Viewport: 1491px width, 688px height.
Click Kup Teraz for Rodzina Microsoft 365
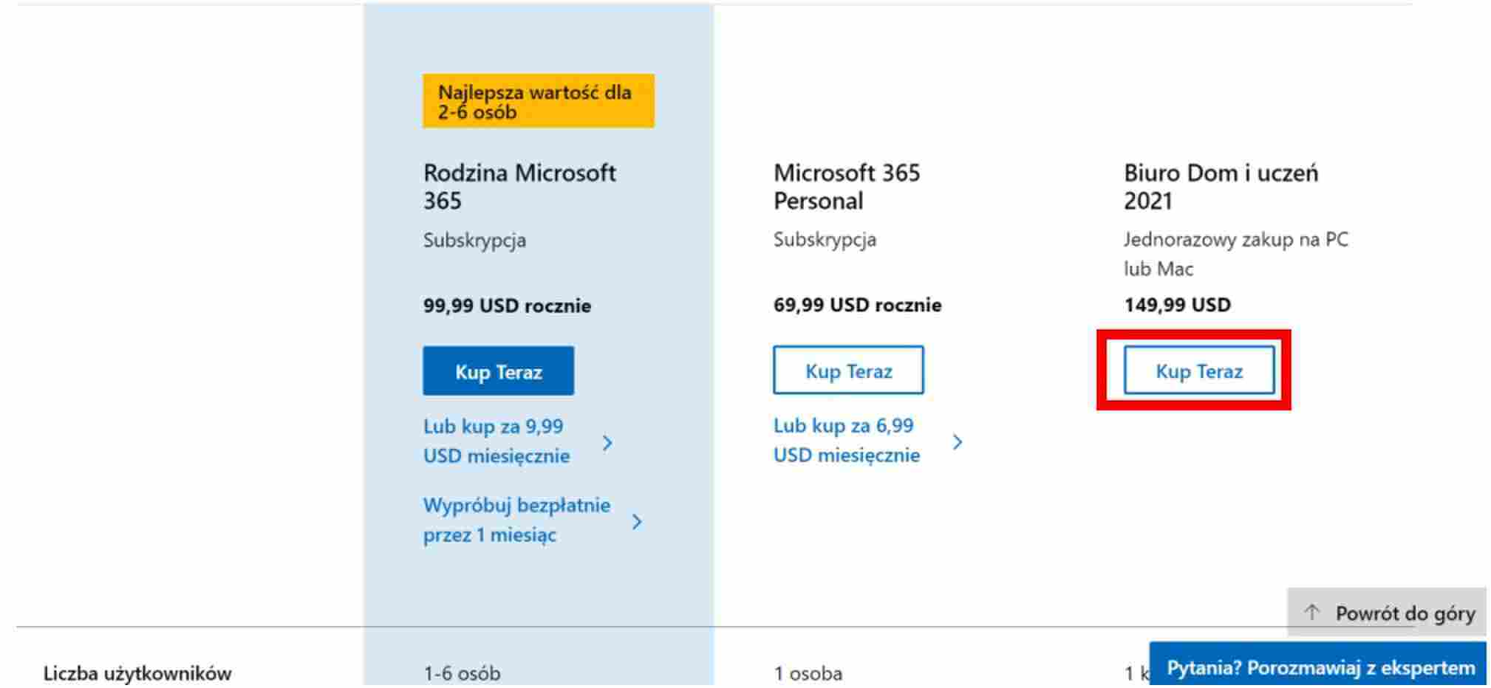click(x=498, y=371)
